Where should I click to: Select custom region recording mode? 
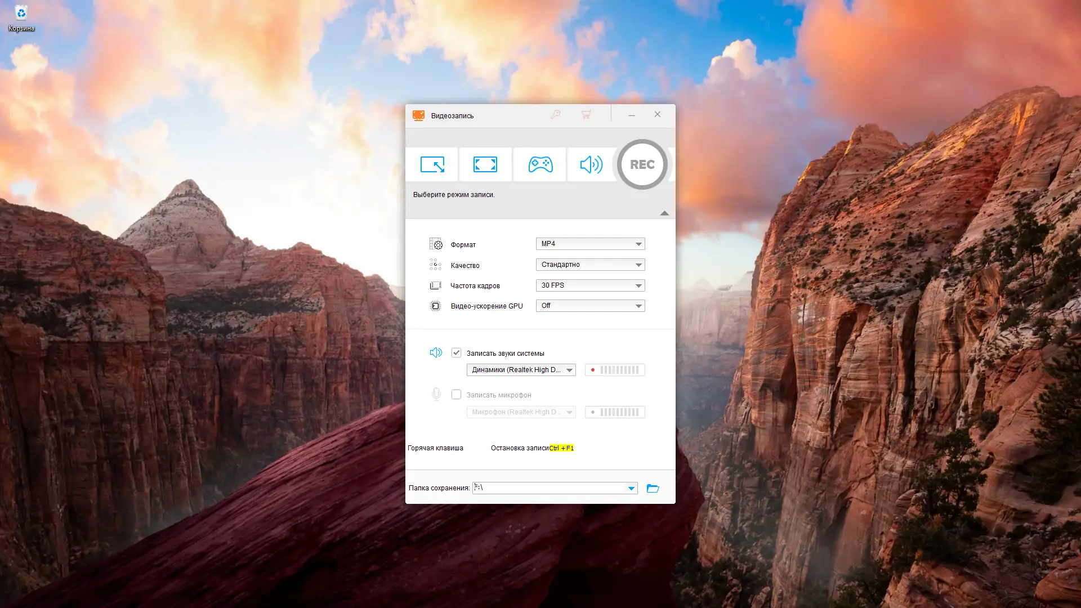coord(432,164)
